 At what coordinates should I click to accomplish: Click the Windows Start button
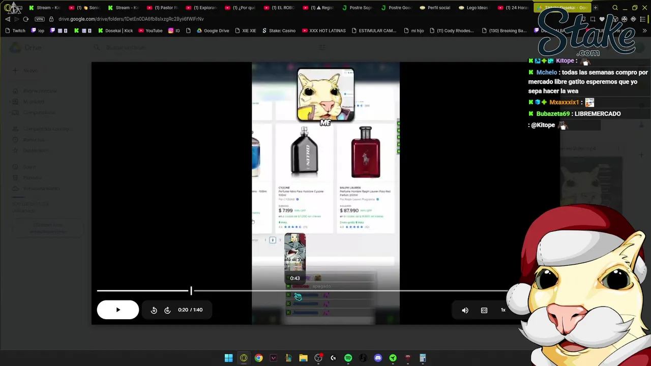pyautogui.click(x=229, y=358)
